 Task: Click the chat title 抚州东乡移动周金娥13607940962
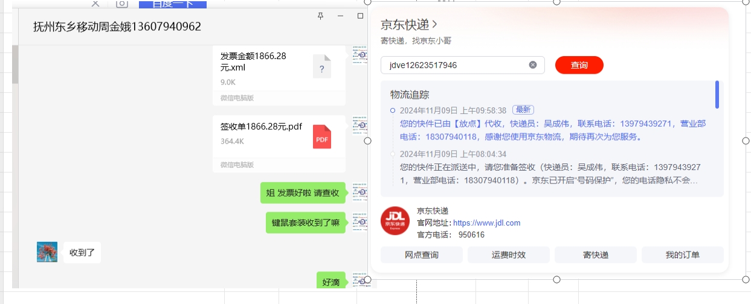(117, 27)
